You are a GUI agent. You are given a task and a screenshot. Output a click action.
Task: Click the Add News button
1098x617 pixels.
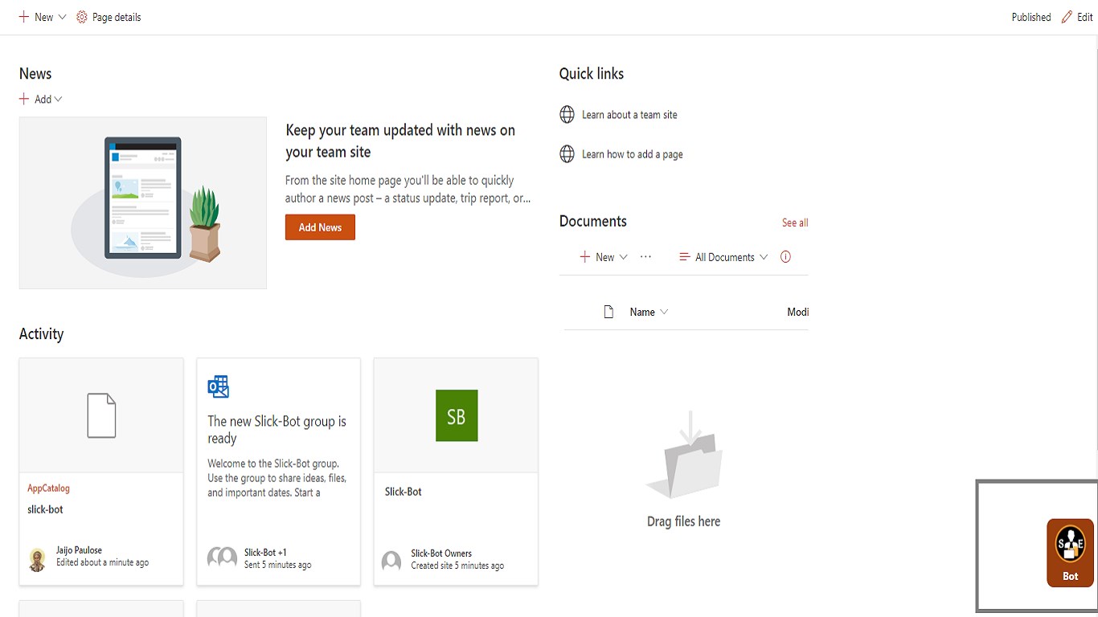320,227
